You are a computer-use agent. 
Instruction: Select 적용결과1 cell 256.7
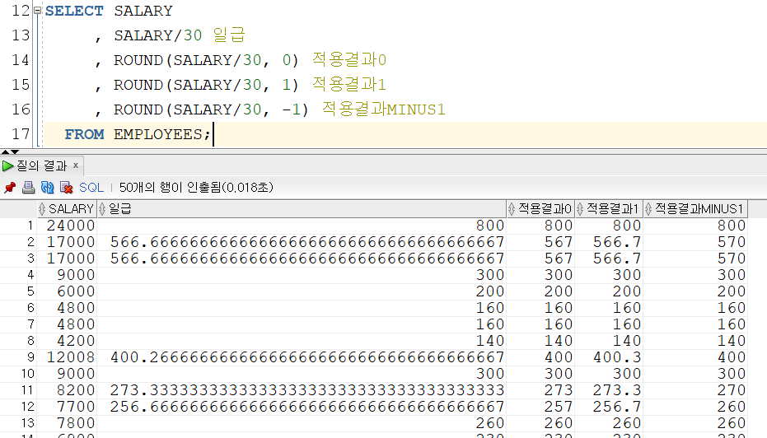(609, 406)
